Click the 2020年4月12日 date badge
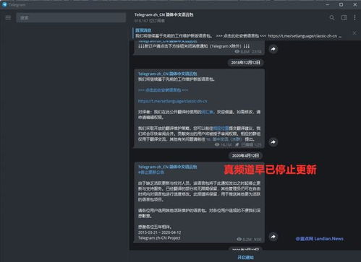This screenshot has height=262, width=361. coord(245,156)
